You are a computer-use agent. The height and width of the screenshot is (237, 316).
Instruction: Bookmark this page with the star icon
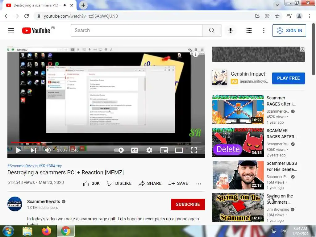click(277, 16)
